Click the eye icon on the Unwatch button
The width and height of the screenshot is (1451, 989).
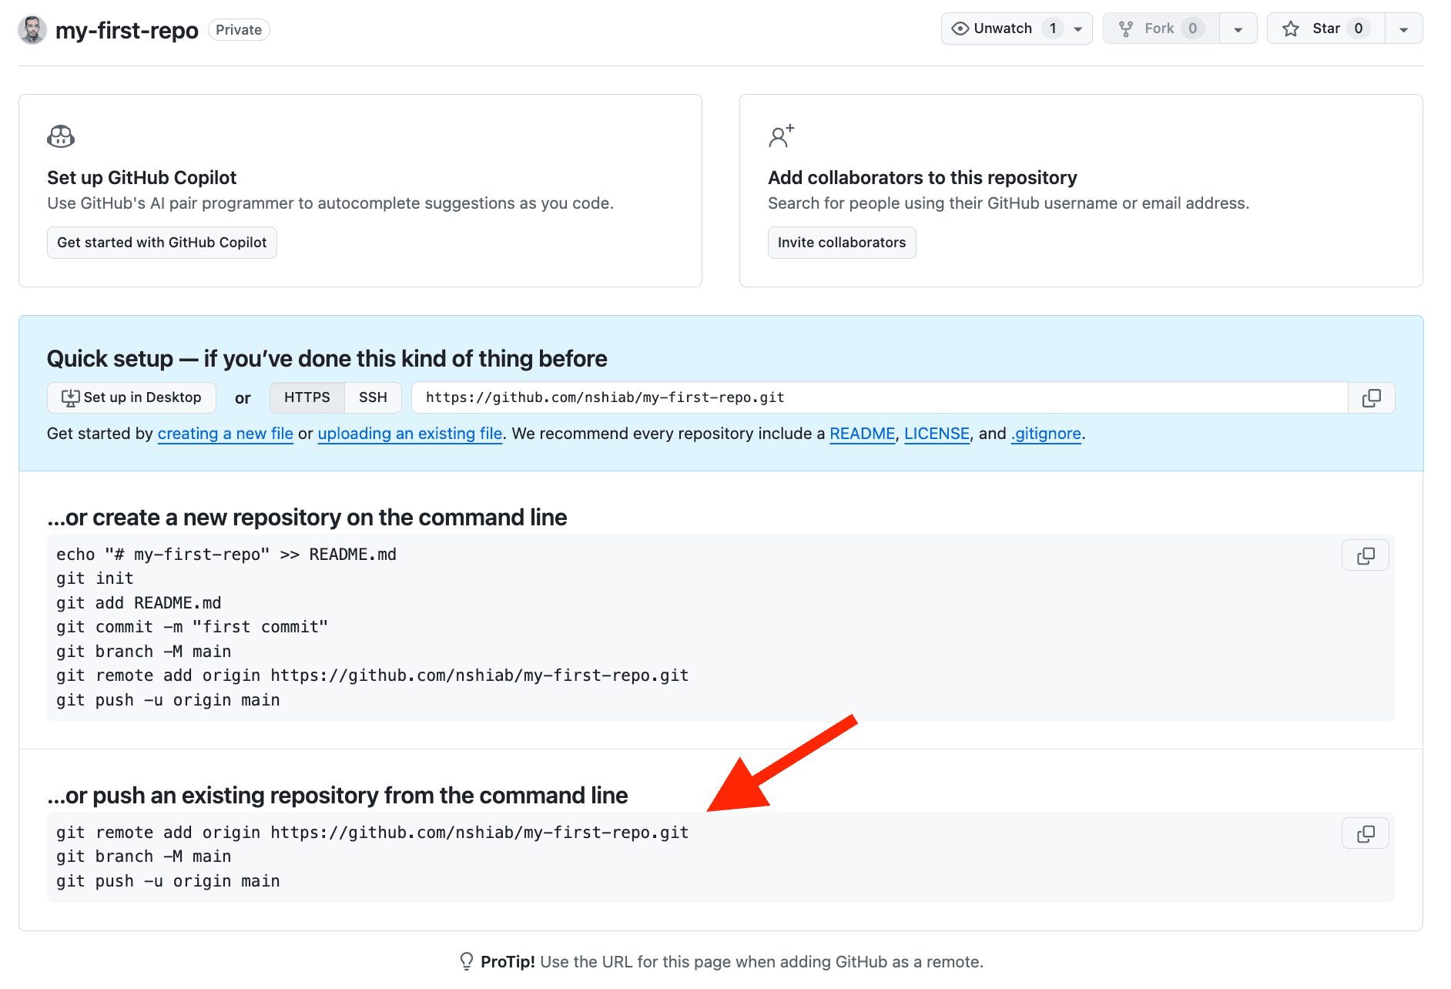(x=960, y=28)
